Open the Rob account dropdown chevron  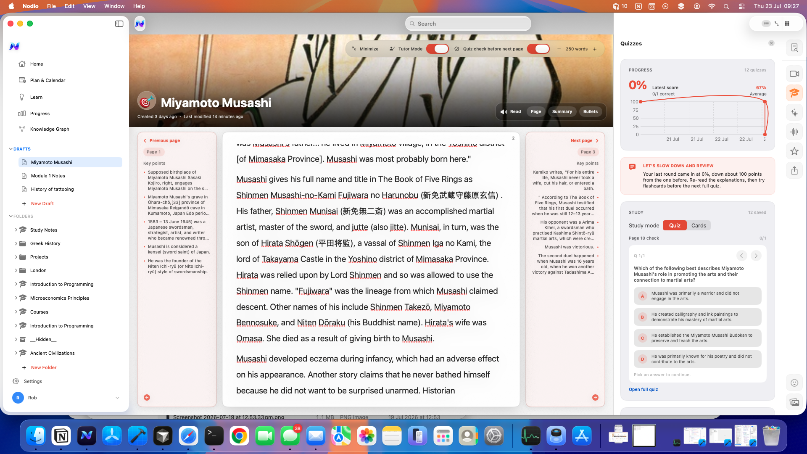click(x=117, y=398)
